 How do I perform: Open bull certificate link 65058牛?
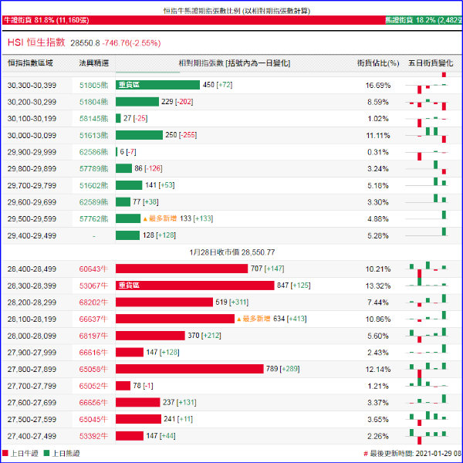tap(93, 369)
